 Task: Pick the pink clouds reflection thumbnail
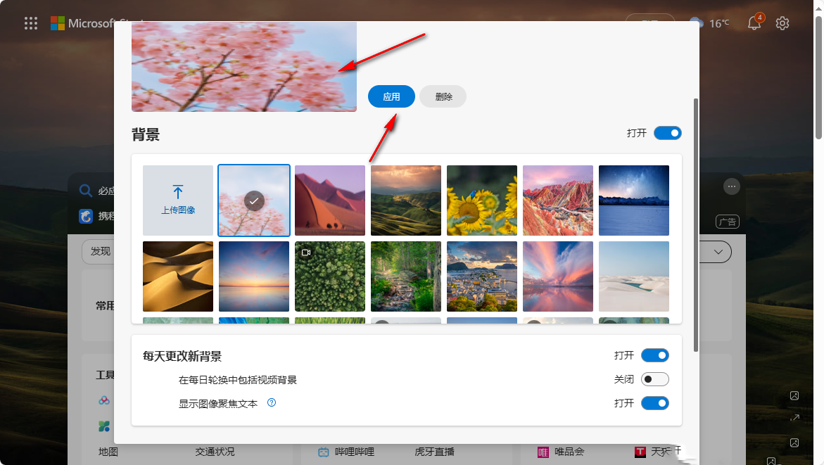pyautogui.click(x=558, y=276)
